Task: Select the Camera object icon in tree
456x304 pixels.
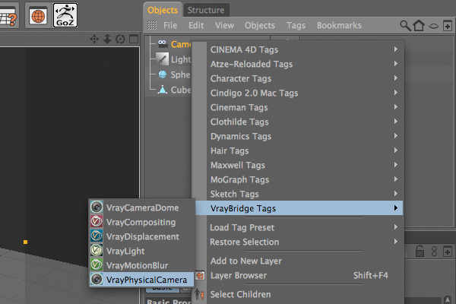Action: [163, 44]
